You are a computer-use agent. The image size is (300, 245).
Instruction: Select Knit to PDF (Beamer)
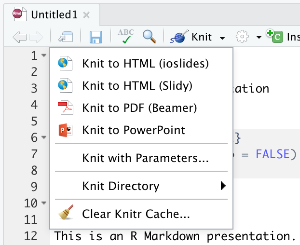pyautogui.click(x=139, y=108)
